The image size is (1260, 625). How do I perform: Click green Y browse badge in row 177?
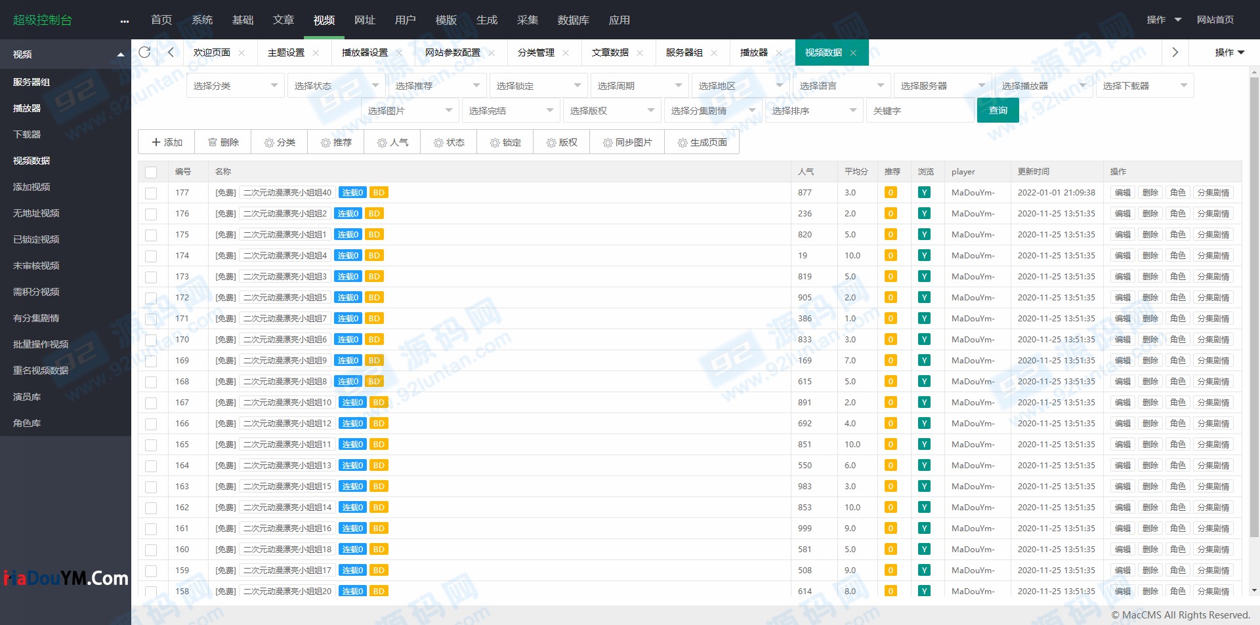pos(924,192)
